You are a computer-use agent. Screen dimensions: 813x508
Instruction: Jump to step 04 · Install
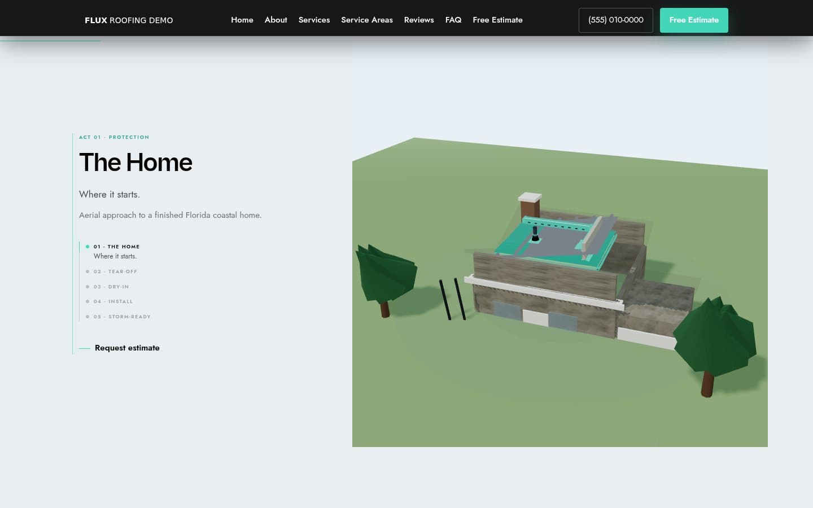point(110,301)
